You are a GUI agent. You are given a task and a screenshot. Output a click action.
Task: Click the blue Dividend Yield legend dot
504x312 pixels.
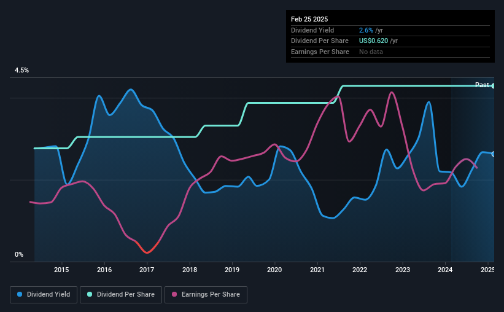[x=20, y=294]
